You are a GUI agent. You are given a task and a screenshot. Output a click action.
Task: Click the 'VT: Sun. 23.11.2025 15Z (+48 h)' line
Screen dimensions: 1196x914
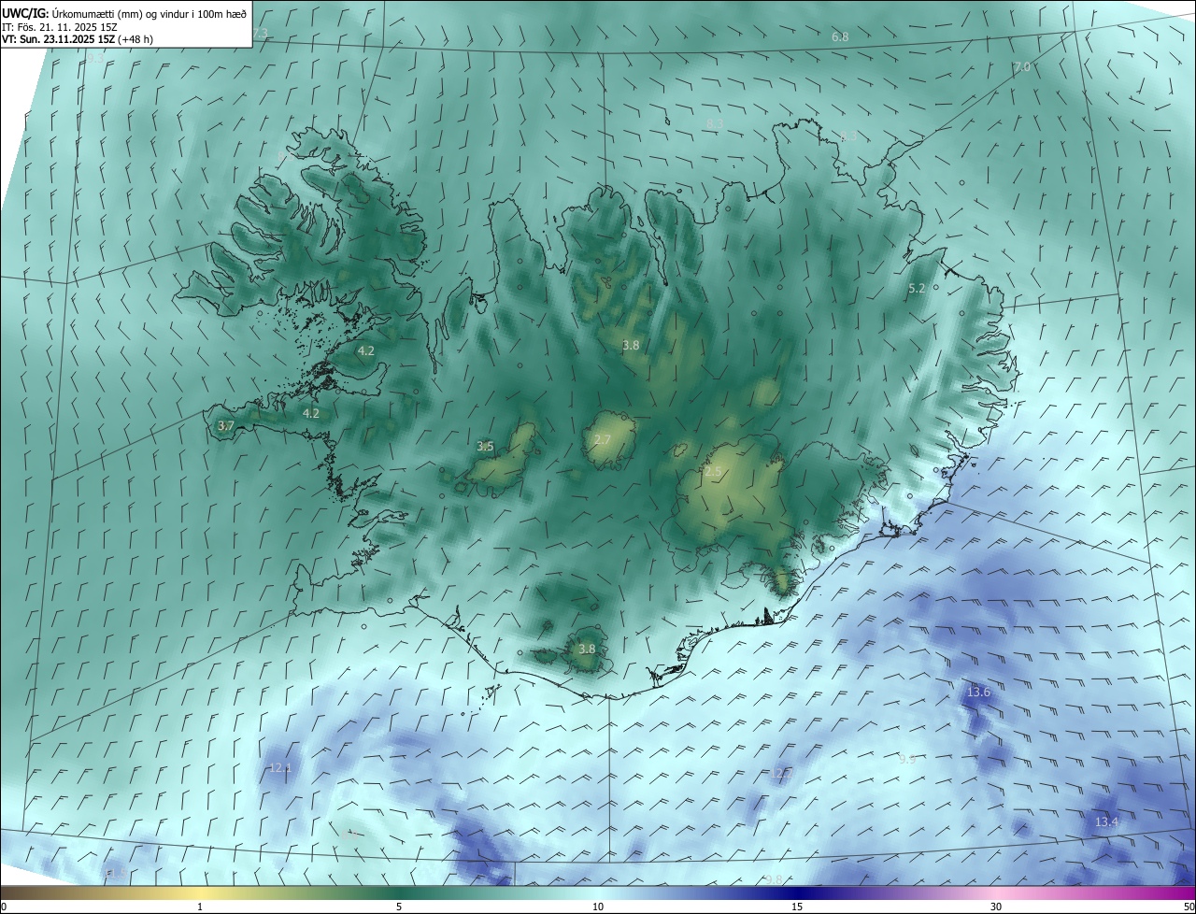pos(78,39)
